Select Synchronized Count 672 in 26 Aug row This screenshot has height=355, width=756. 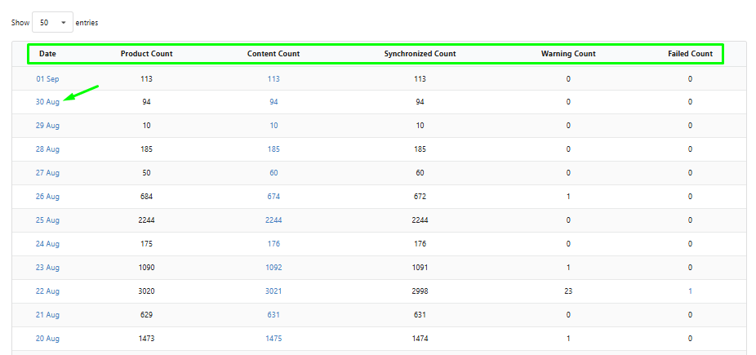(x=420, y=197)
